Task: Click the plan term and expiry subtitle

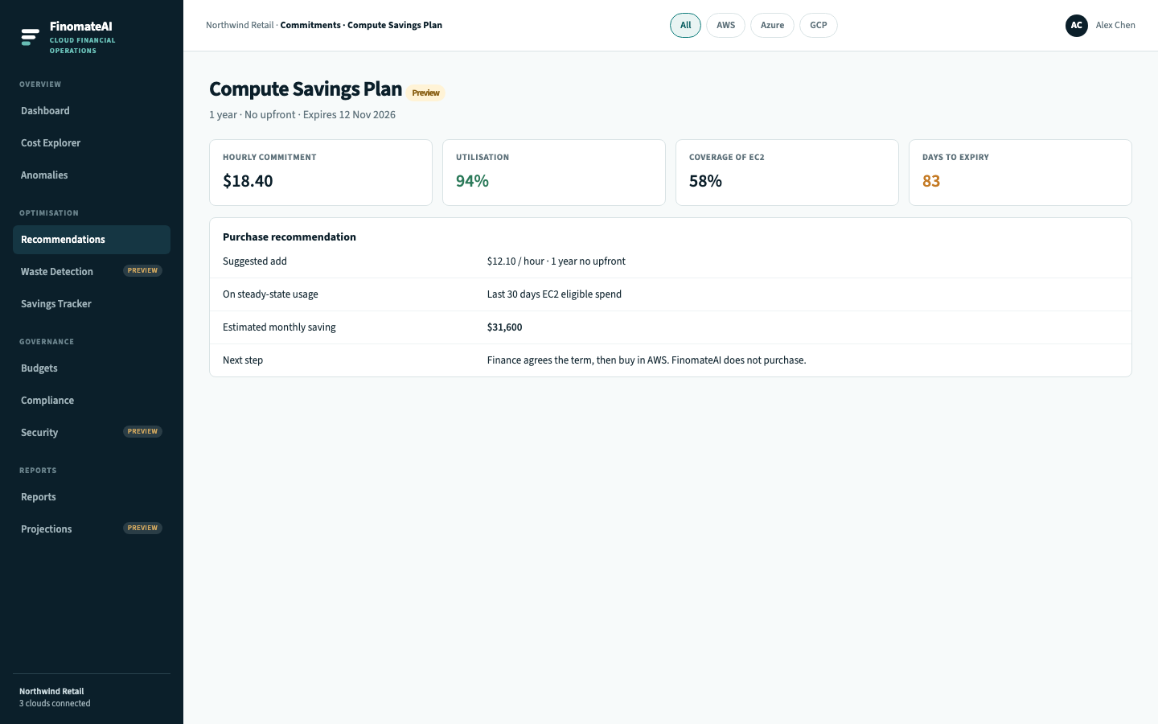Action: click(302, 115)
